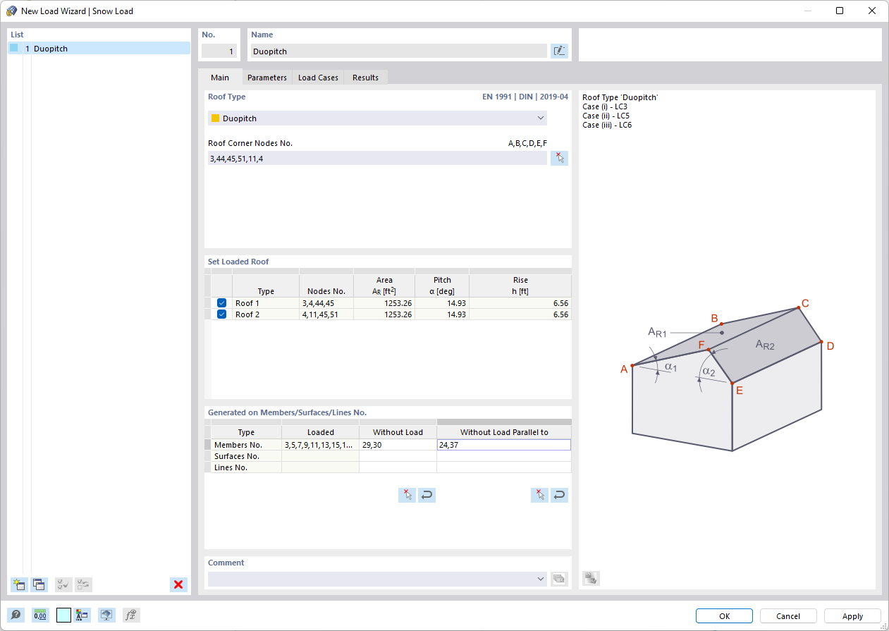Click the formula fx icon

[x=131, y=615]
